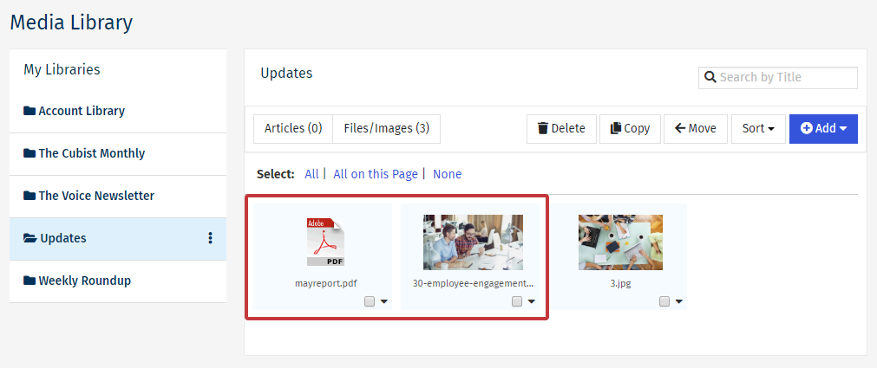Check the box for 30-employee-engagement image
The height and width of the screenshot is (368, 877).
517,301
